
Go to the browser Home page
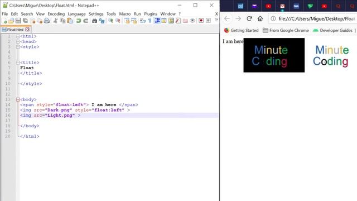click(x=260, y=18)
